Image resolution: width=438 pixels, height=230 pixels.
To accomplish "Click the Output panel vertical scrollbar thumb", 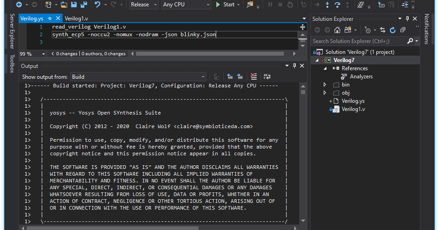I will [x=303, y=92].
